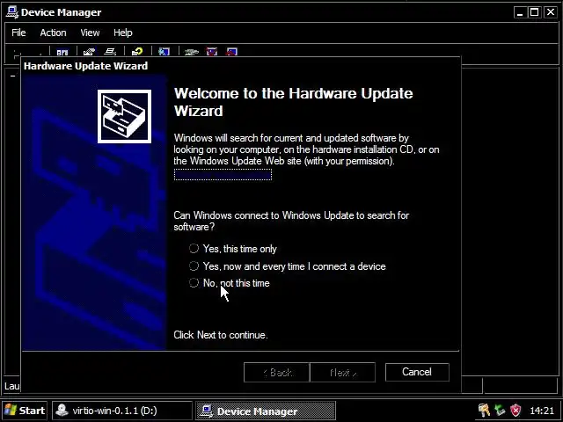This screenshot has height=422, width=563.
Task: Click the keys icon in system tray
Action: (484, 410)
